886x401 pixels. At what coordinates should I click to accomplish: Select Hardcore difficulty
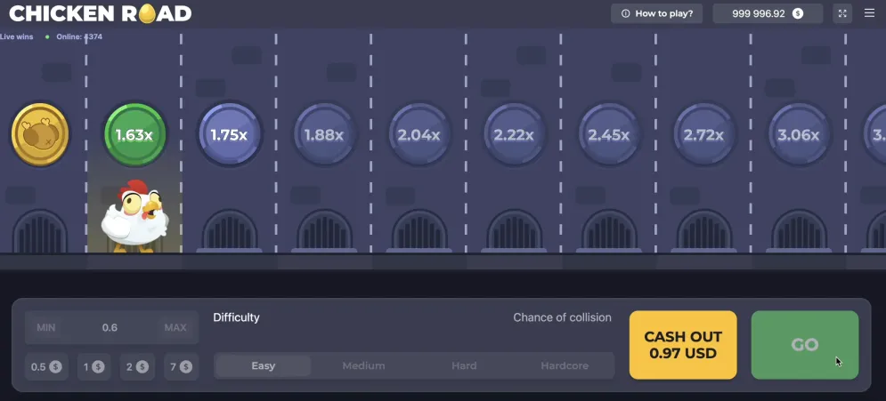pos(565,365)
